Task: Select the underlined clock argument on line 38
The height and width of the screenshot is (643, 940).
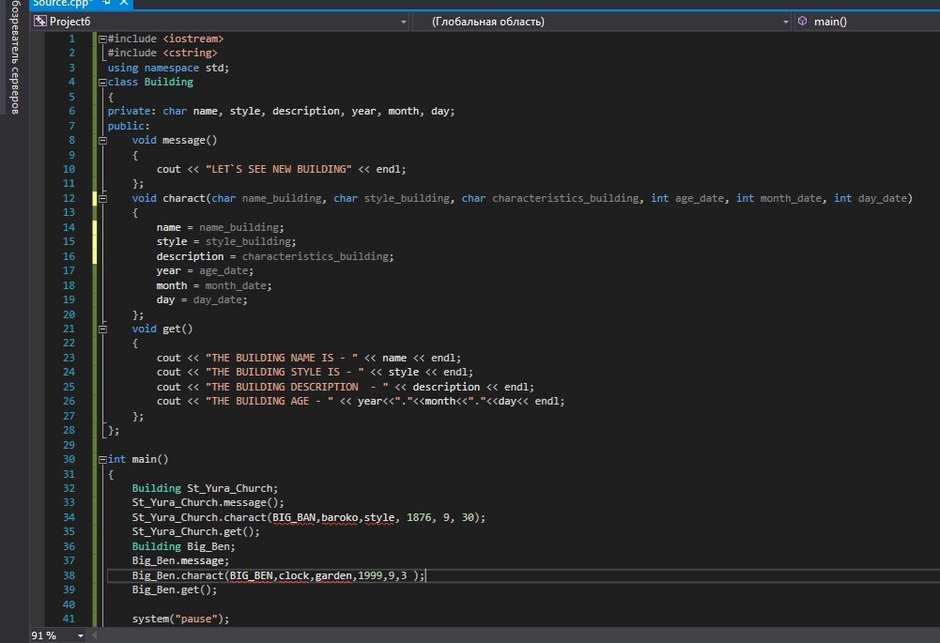Action: click(x=298, y=575)
